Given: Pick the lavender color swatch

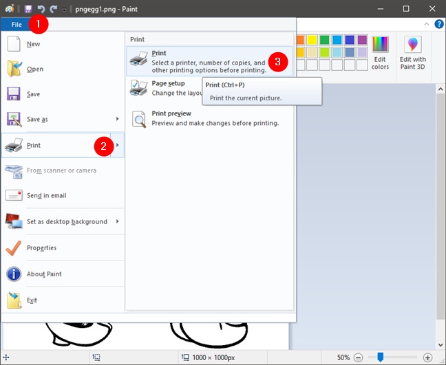Looking at the screenshot, I should 362,52.
